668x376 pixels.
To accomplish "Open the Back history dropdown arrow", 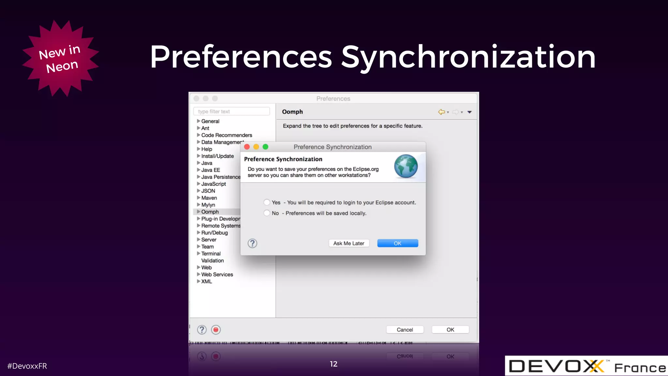I will pyautogui.click(x=448, y=112).
